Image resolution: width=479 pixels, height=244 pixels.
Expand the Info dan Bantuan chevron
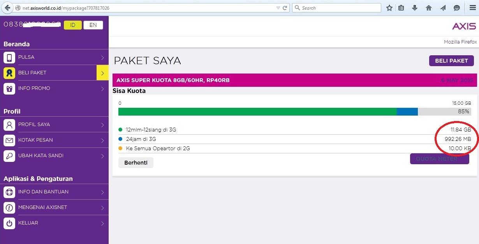click(102, 192)
